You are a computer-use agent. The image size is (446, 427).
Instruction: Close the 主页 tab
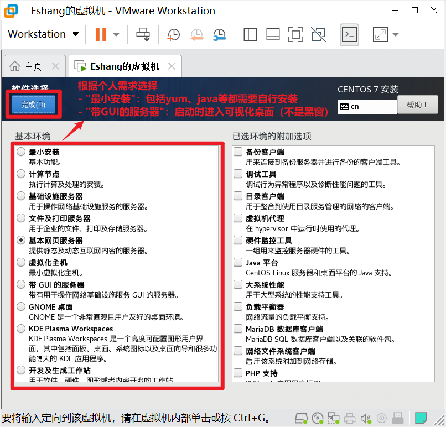tap(55, 66)
